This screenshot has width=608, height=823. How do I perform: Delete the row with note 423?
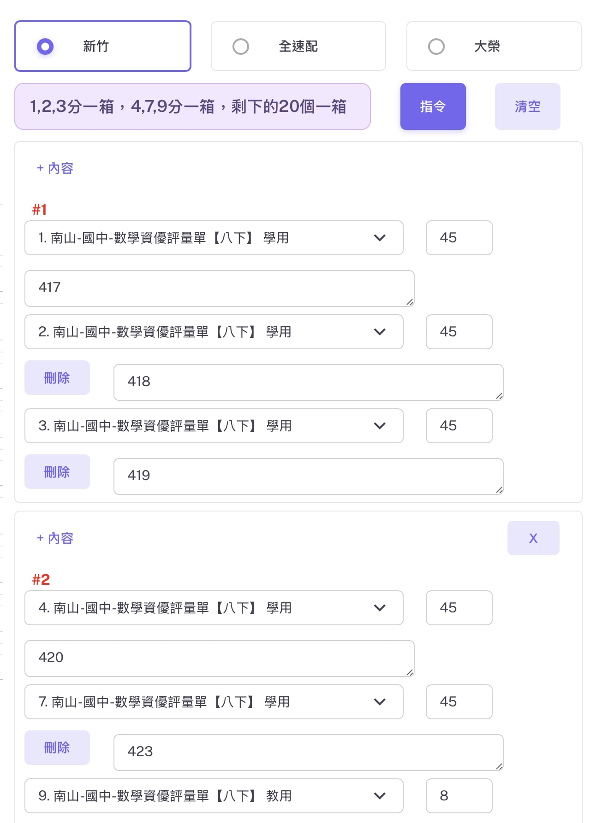(57, 747)
